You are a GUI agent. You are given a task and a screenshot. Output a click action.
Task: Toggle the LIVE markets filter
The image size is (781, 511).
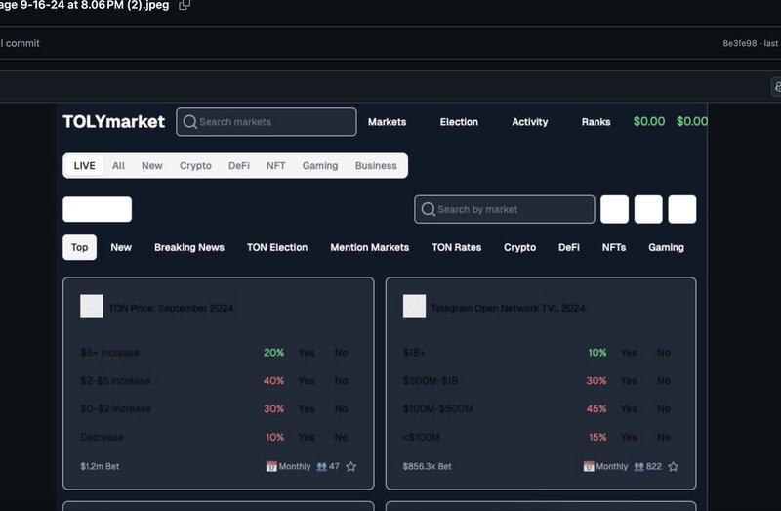(84, 166)
